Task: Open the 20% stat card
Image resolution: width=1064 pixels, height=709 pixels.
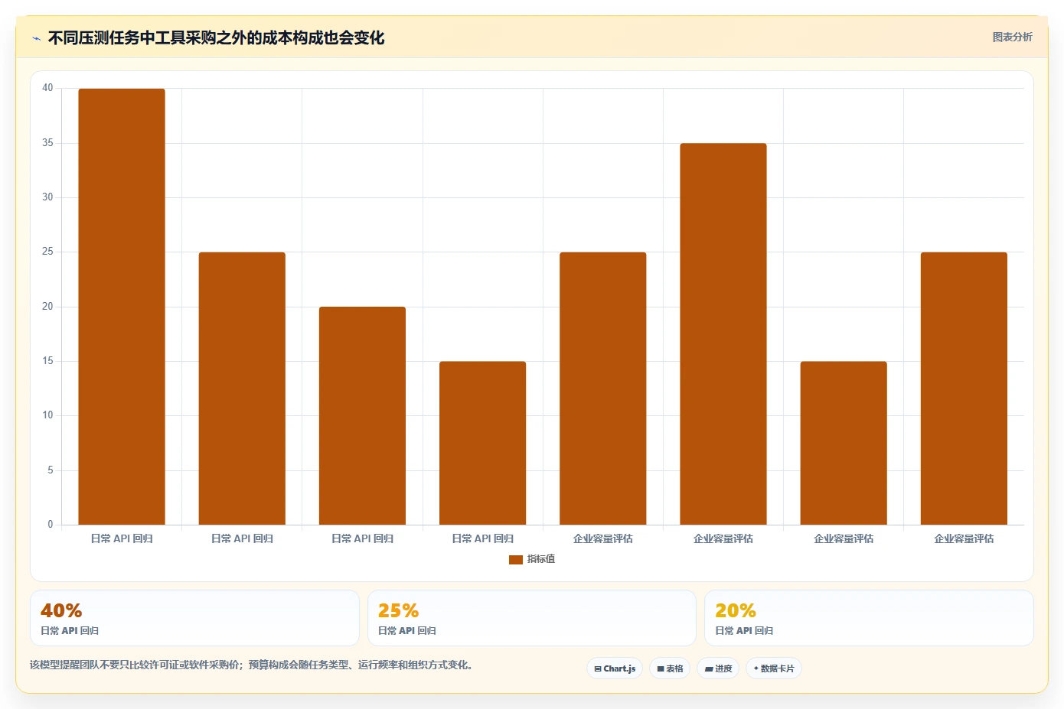Action: 869,618
